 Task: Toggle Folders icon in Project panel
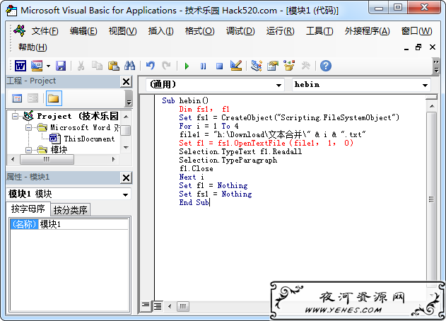[54, 98]
